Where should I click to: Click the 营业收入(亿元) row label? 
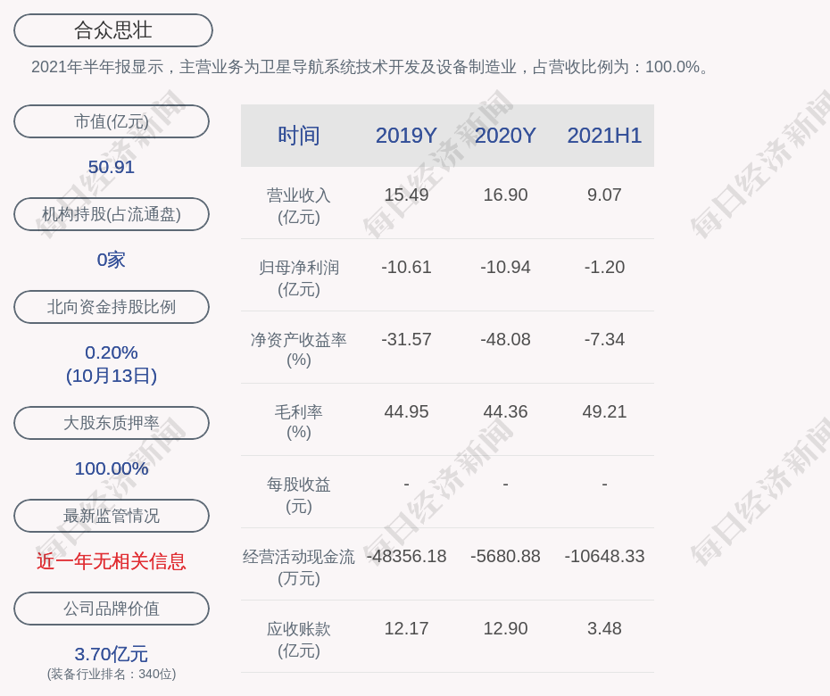pos(299,206)
